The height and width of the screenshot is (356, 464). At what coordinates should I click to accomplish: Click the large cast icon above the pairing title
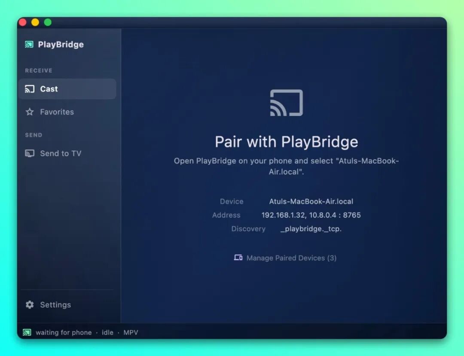coord(287,103)
